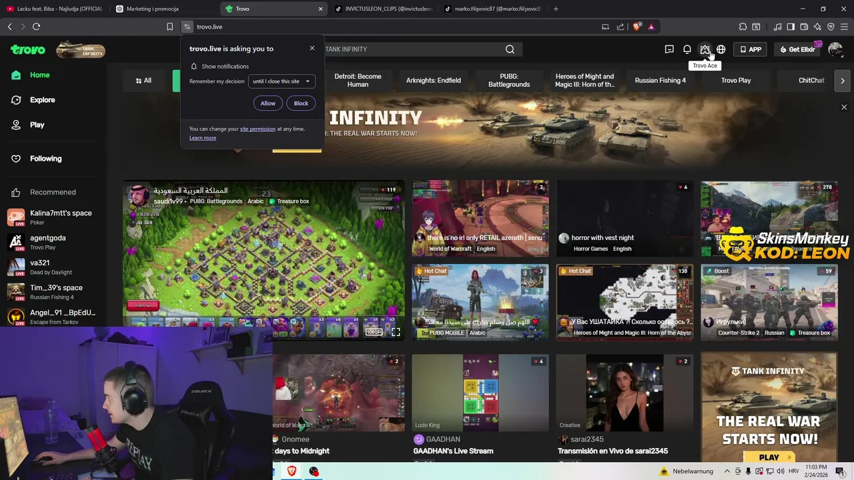Click the Trovo logo
Viewport: 854px width, 480px height.
[x=28, y=50]
